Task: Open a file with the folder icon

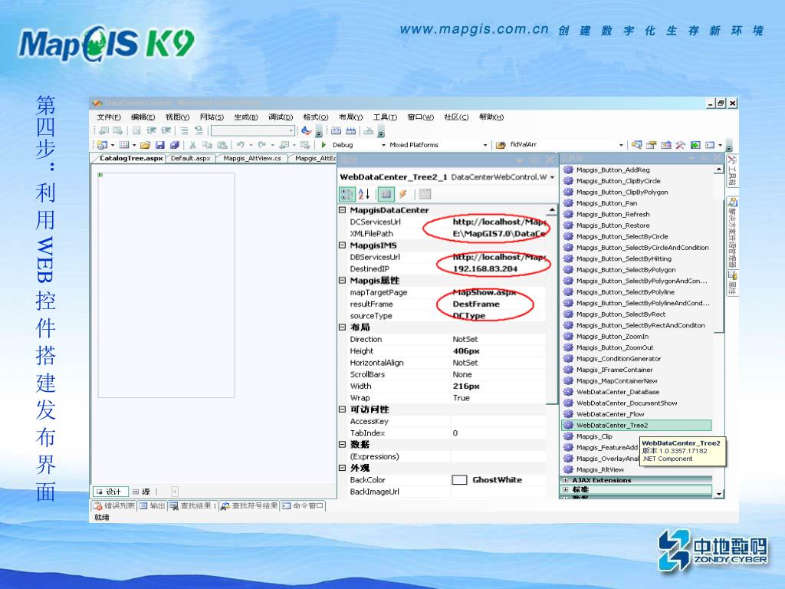Action: pyautogui.click(x=145, y=145)
